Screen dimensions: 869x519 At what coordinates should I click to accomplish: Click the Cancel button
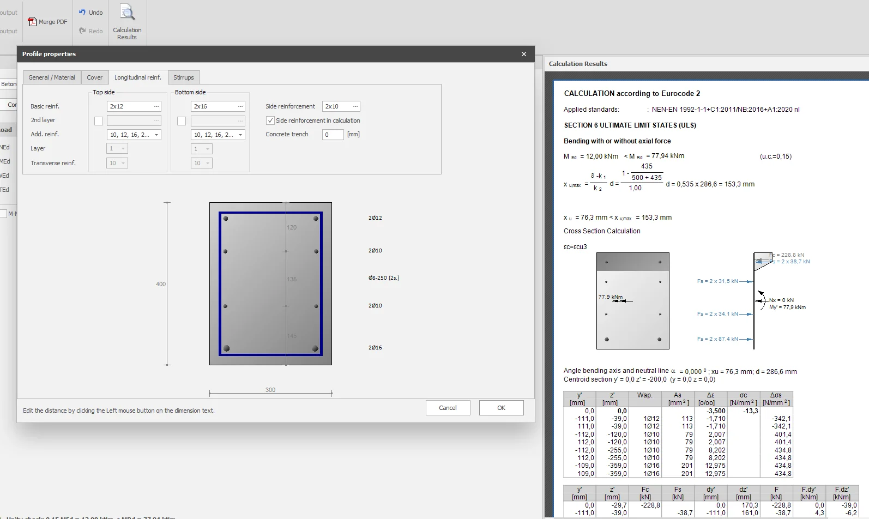tap(448, 408)
